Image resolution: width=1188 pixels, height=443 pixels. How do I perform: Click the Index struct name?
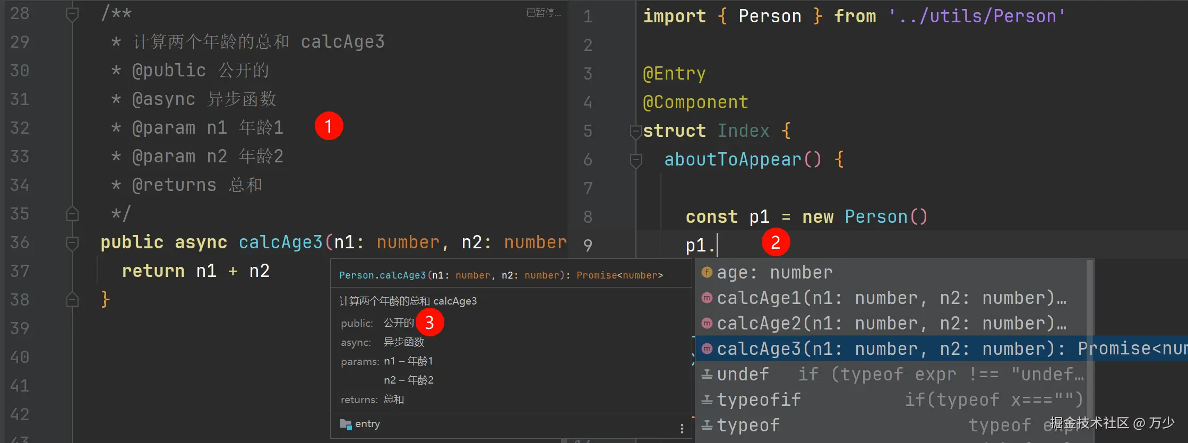(x=743, y=131)
